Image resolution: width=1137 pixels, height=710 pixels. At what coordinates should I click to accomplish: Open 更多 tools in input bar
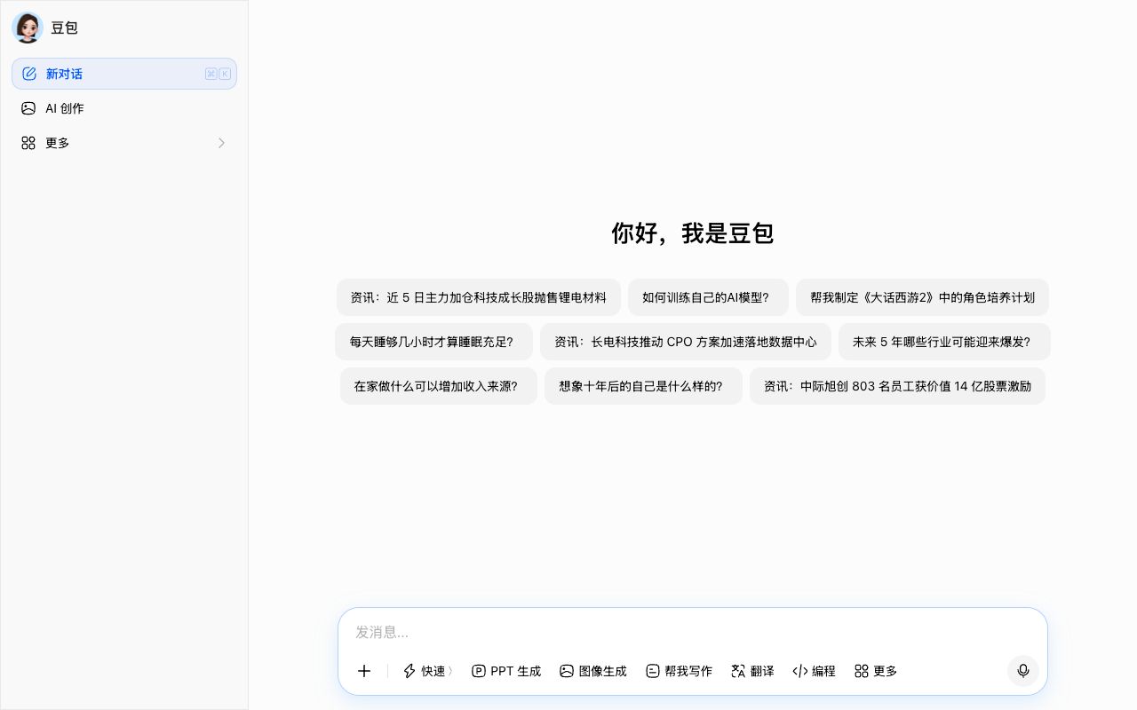tap(876, 671)
